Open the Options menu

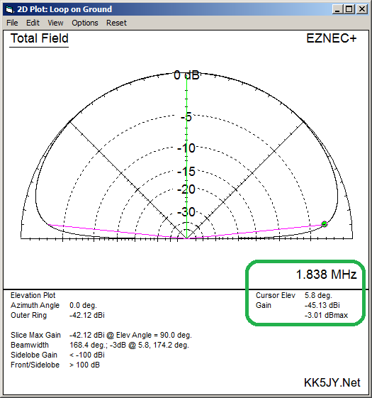(x=85, y=23)
